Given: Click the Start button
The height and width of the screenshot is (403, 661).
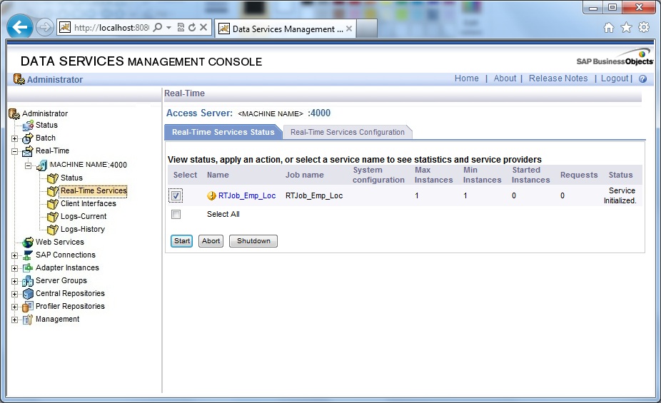Looking at the screenshot, I should pyautogui.click(x=182, y=241).
